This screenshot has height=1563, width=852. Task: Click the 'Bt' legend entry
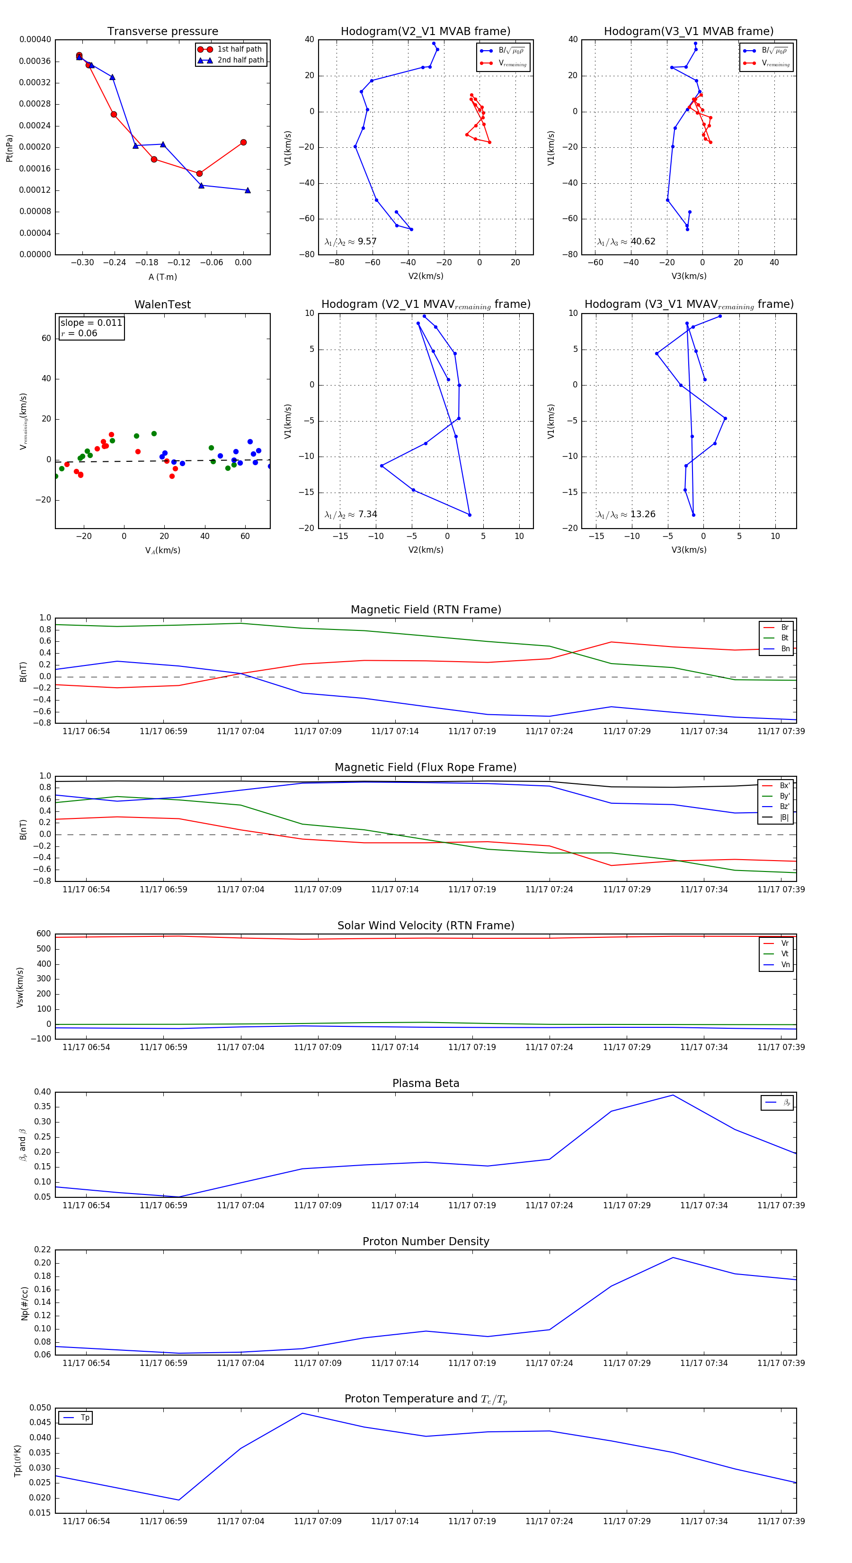point(776,638)
